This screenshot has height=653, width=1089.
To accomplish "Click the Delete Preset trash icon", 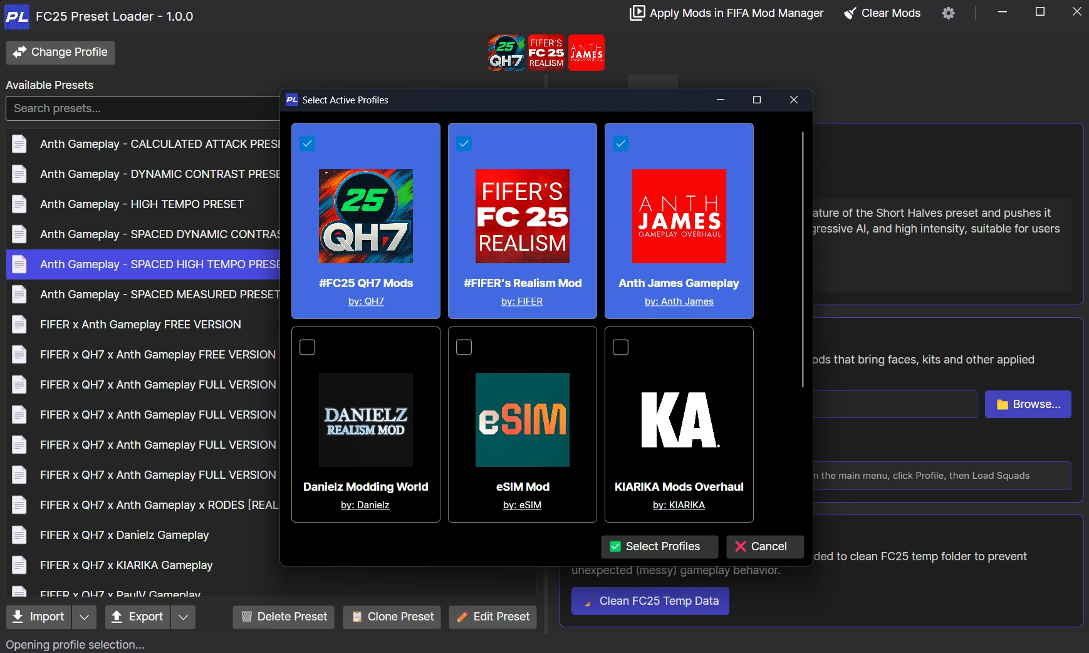I will pyautogui.click(x=246, y=617).
